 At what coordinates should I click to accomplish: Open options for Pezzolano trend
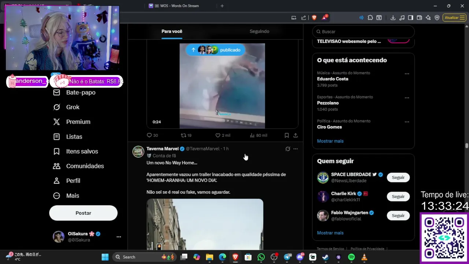pyautogui.click(x=407, y=98)
